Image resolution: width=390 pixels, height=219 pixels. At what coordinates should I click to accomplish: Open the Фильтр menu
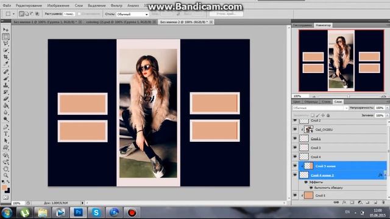point(116,5)
